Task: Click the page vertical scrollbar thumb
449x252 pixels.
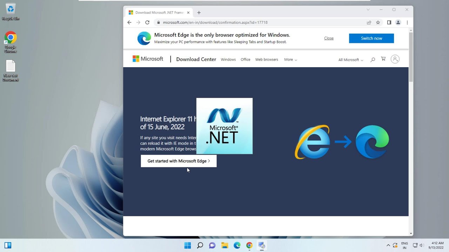Action: [x=411, y=58]
